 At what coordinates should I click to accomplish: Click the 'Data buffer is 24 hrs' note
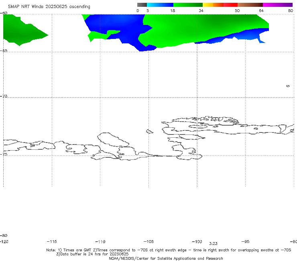coord(92,254)
